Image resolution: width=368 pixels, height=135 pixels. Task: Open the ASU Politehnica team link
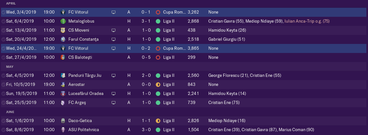point(84,130)
